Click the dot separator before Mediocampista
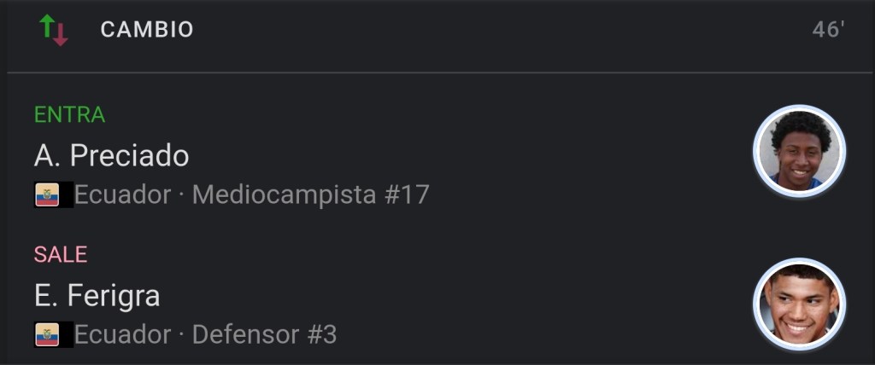The height and width of the screenshot is (365, 875). (x=181, y=195)
